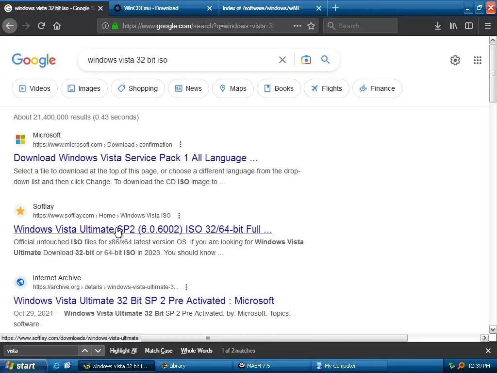This screenshot has height=373, width=497.
Task: Toggle Whole Words in find bar
Action: pyautogui.click(x=197, y=351)
